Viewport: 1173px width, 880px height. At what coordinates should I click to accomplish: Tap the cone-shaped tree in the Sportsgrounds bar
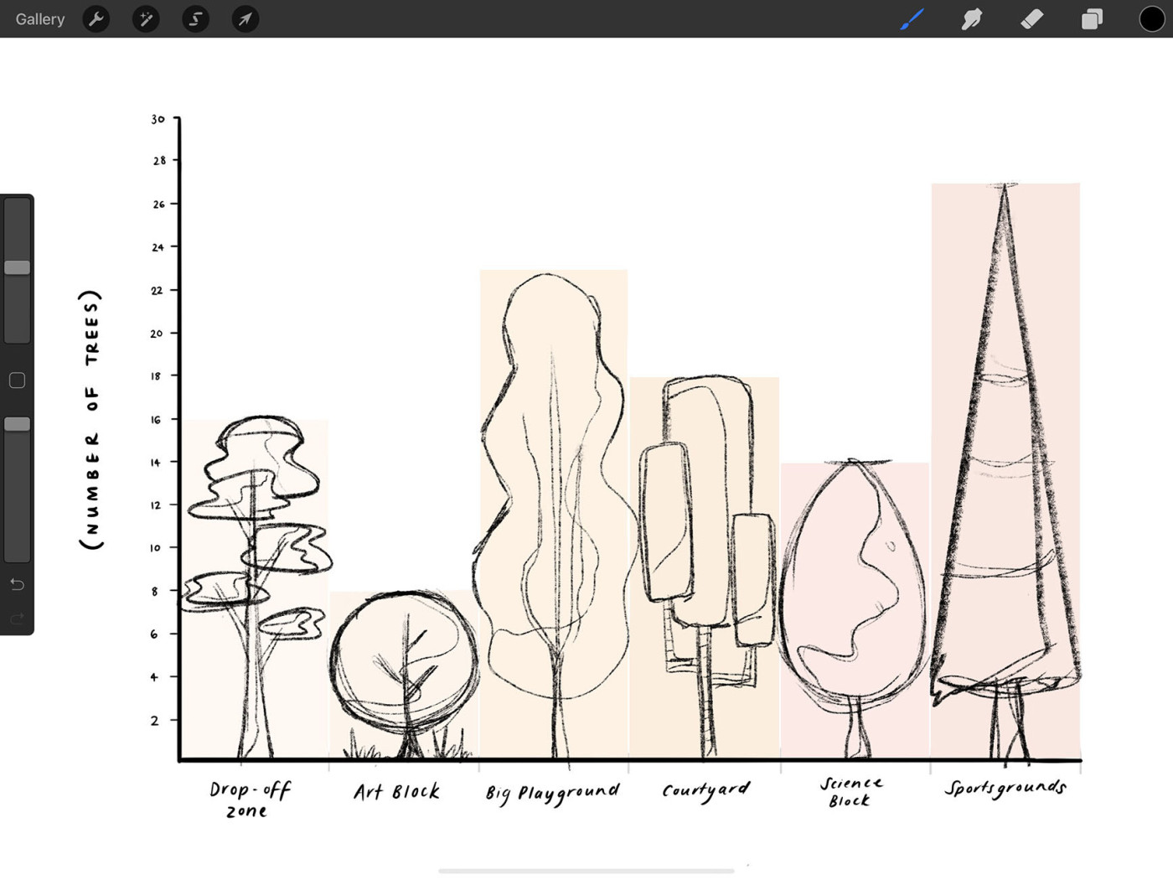coord(1005,469)
